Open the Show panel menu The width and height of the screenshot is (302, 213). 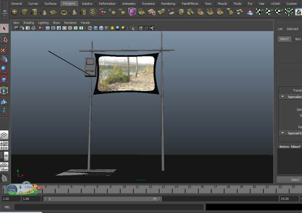tap(56, 23)
